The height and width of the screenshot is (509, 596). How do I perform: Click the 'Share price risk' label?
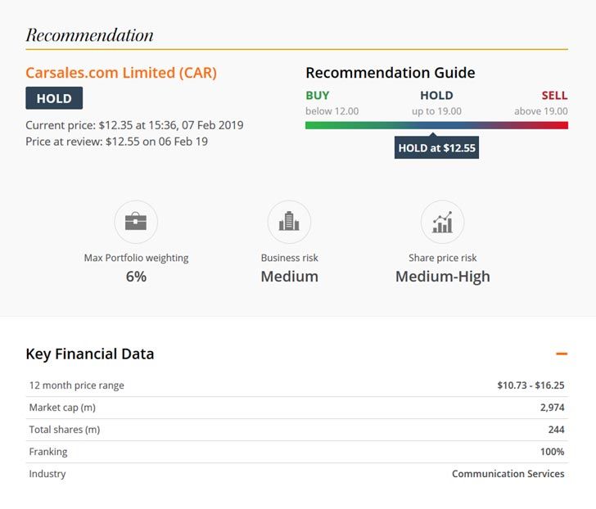click(x=442, y=258)
